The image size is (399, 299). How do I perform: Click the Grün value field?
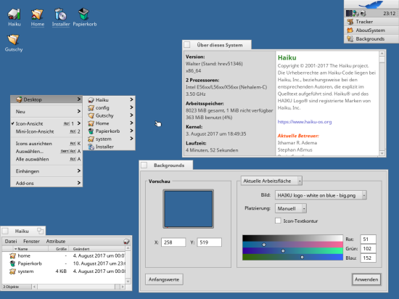[369, 249]
